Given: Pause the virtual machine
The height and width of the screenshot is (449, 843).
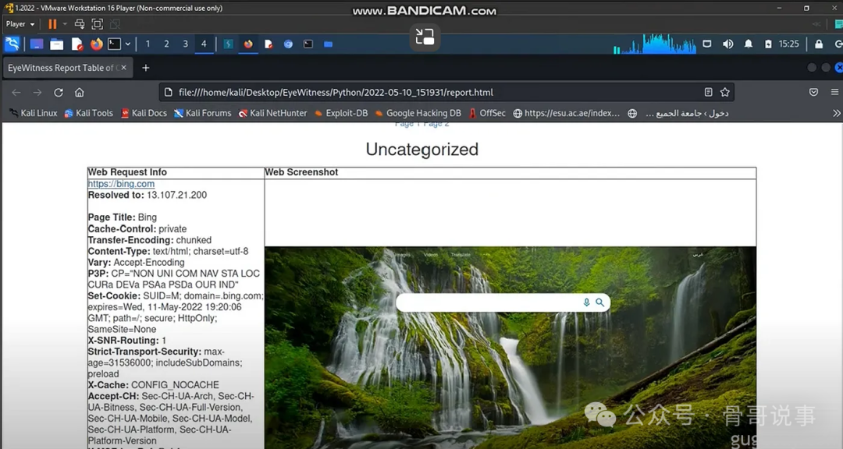Looking at the screenshot, I should [x=52, y=24].
